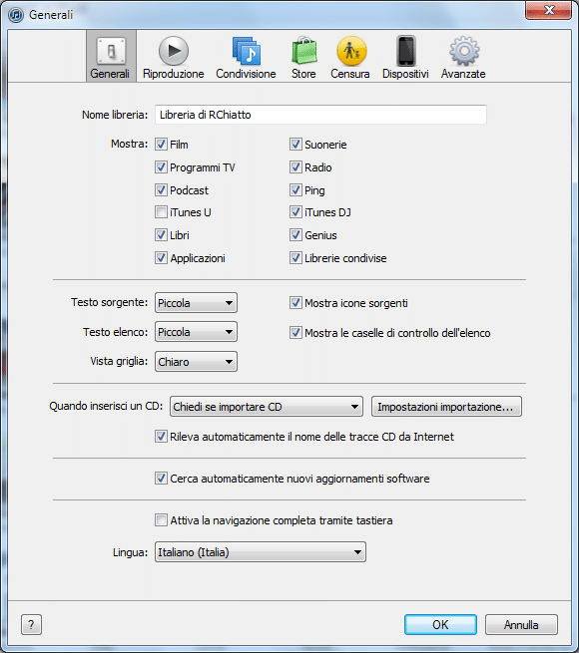Screen dimensions: 579x653
Task: Uncheck the Ping checkbox
Action: coord(295,190)
